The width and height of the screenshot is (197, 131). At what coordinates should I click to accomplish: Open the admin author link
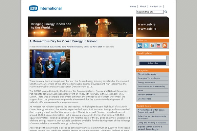pyautogui.click(x=86, y=47)
